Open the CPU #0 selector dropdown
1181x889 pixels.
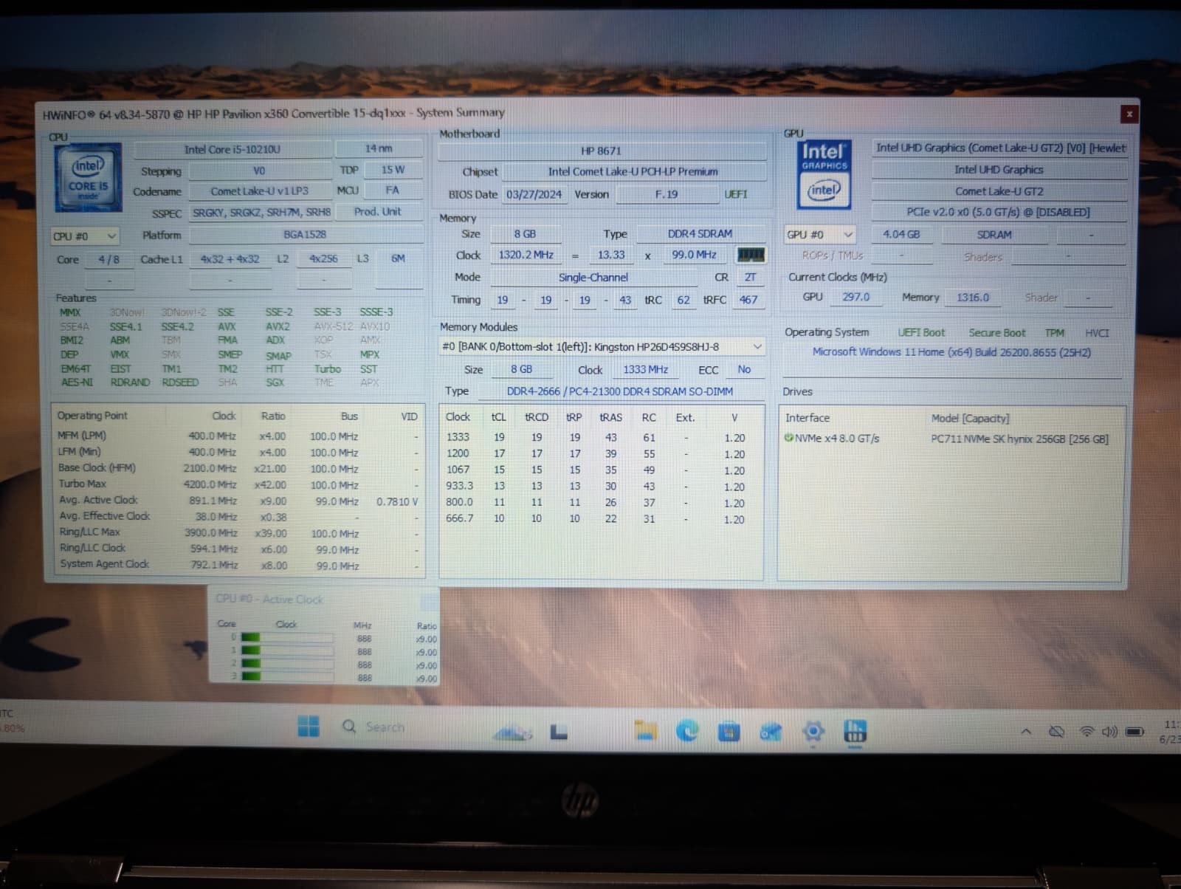coord(84,236)
